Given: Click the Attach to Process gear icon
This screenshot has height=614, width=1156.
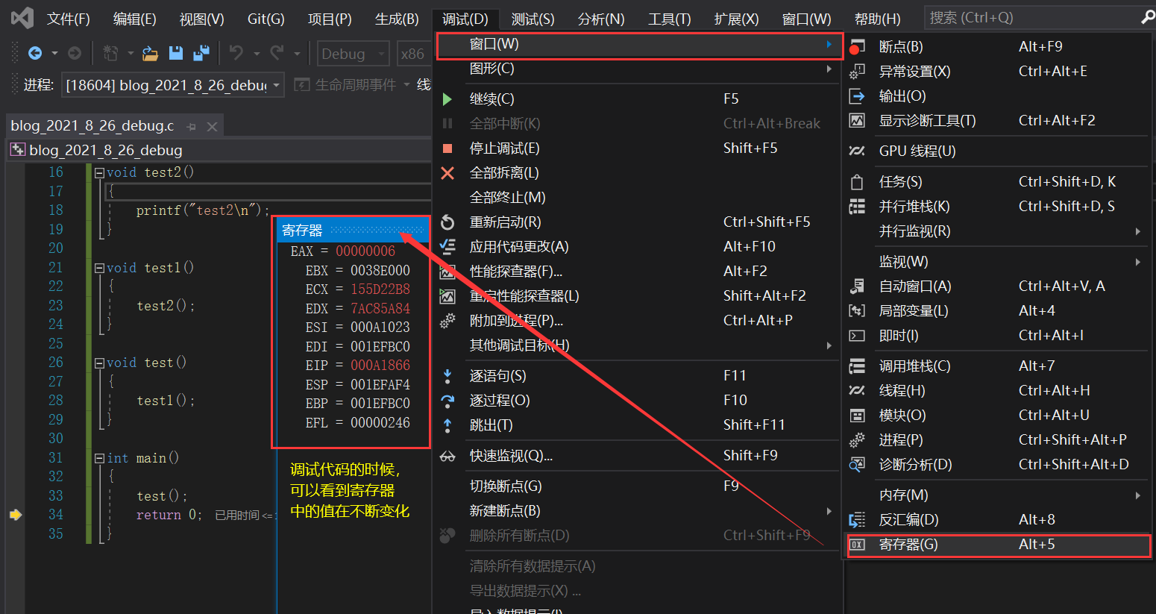Looking at the screenshot, I should [x=447, y=321].
